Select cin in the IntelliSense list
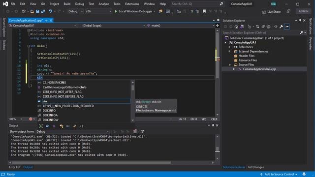Screen dimensions: 315x177 coord(84,101)
